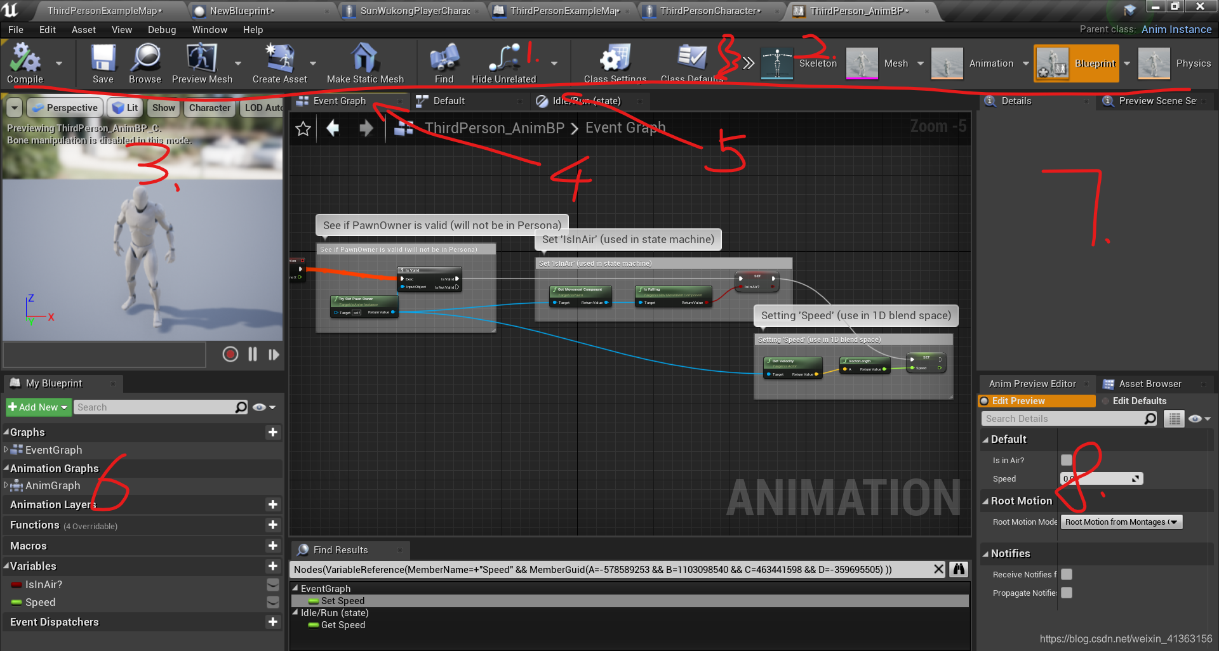Click the My Blueprint search field
Image resolution: width=1219 pixels, height=651 pixels.
(161, 407)
